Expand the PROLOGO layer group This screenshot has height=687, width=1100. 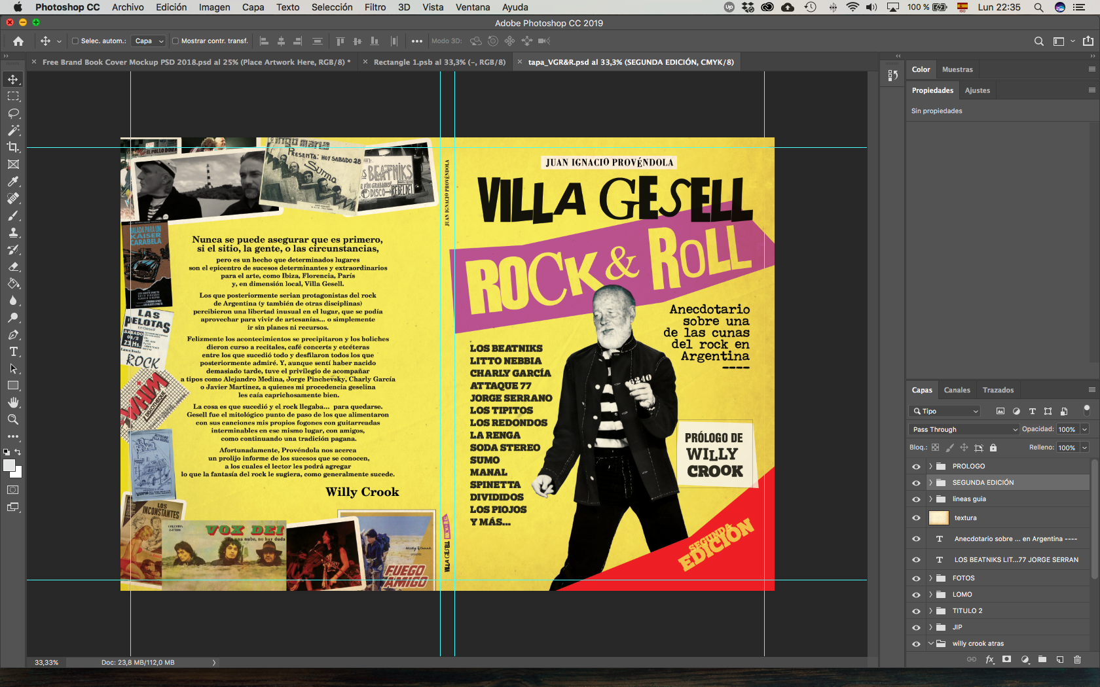tap(930, 467)
